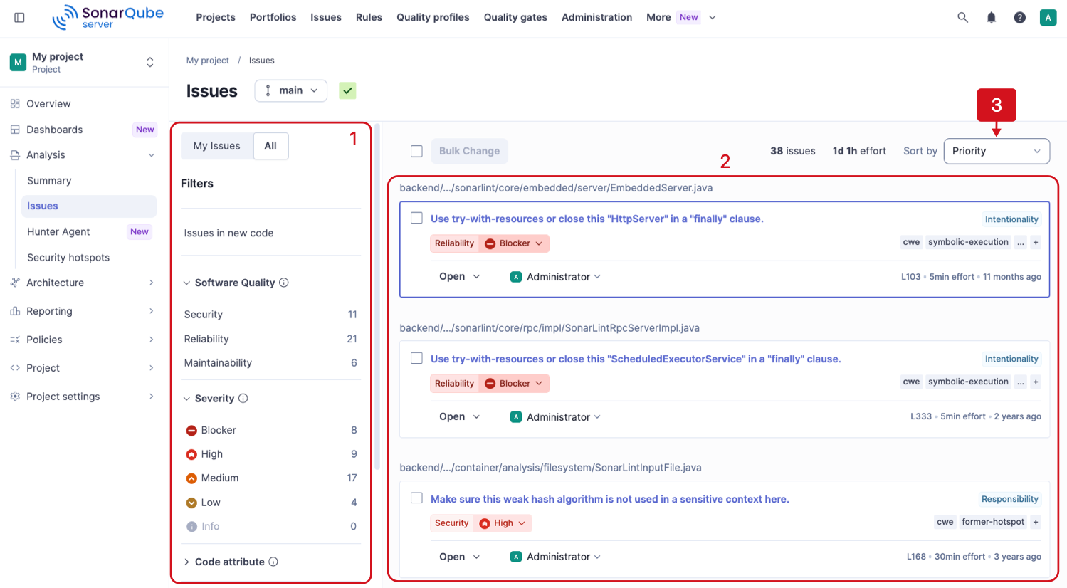
Task: Click the green quality gate passed checkmark
Action: 347,90
